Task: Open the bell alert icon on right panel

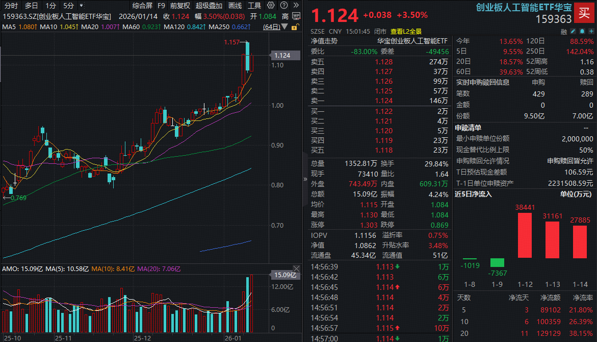Action: (x=582, y=31)
